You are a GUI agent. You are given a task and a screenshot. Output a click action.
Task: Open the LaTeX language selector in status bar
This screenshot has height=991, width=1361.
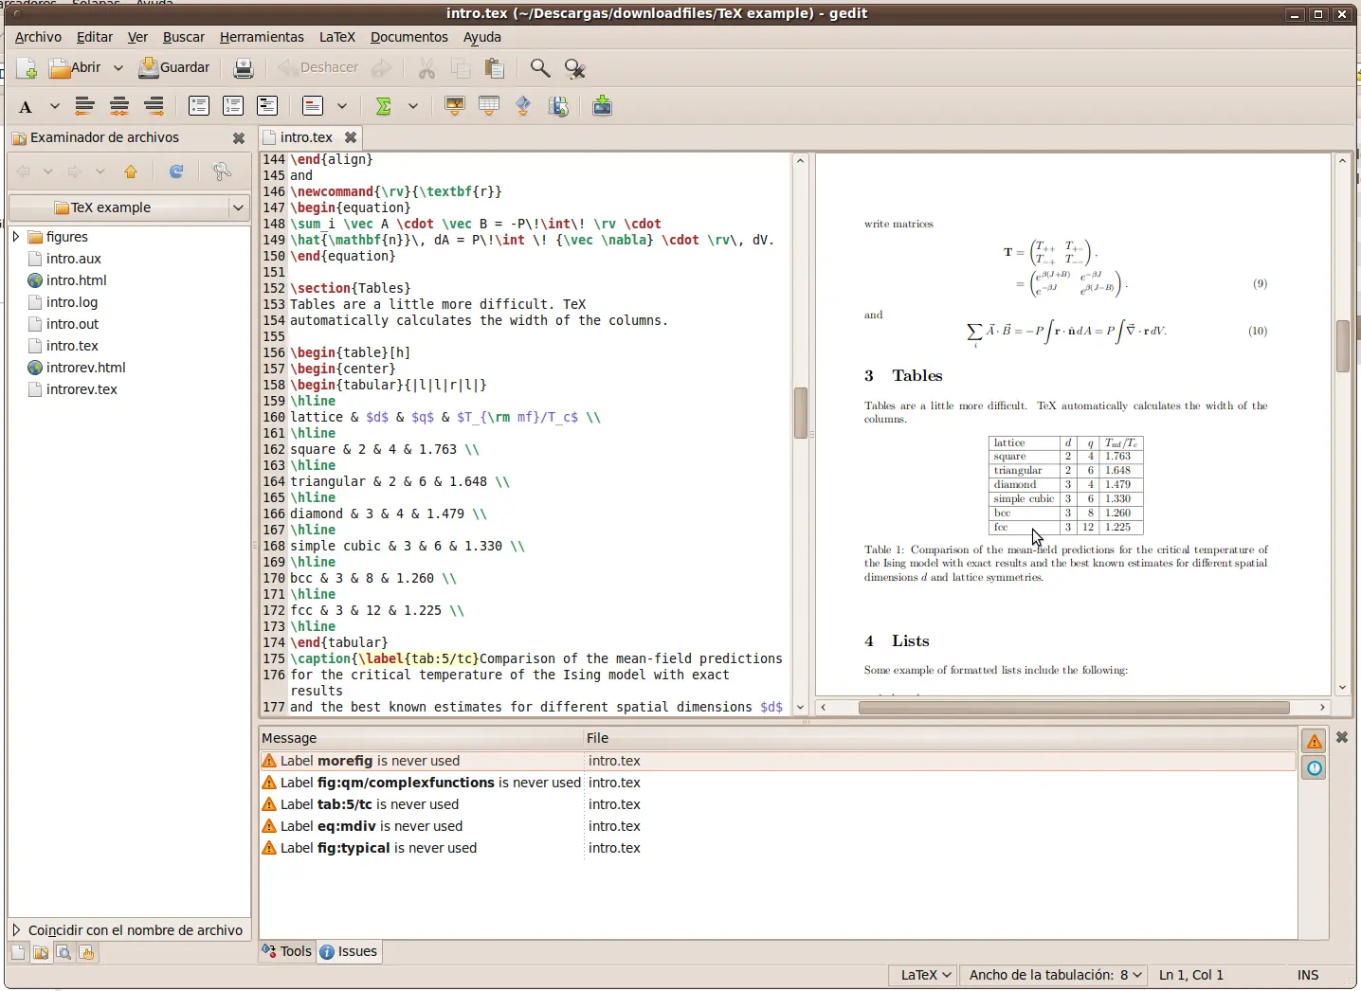click(924, 975)
